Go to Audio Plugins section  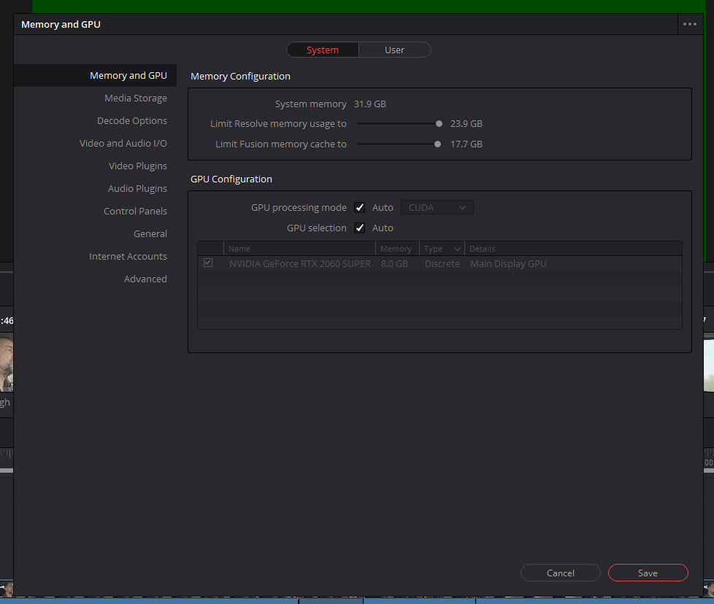[x=137, y=189]
